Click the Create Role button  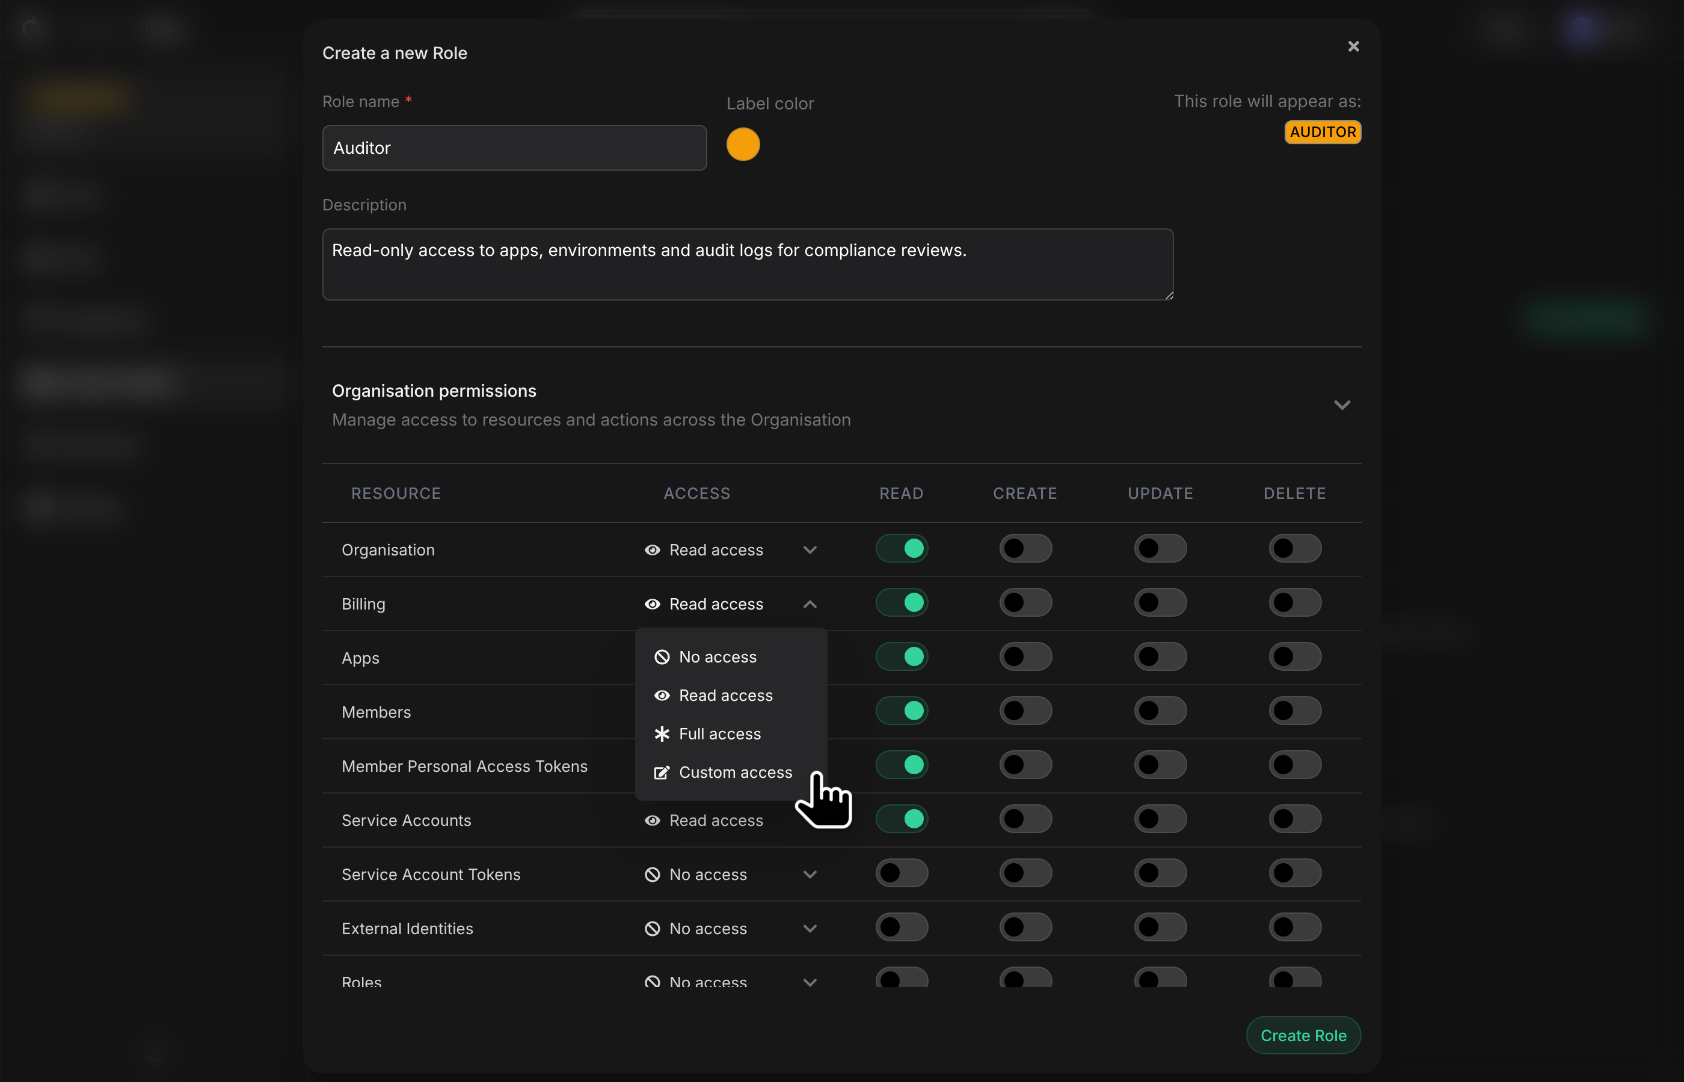coord(1303,1035)
